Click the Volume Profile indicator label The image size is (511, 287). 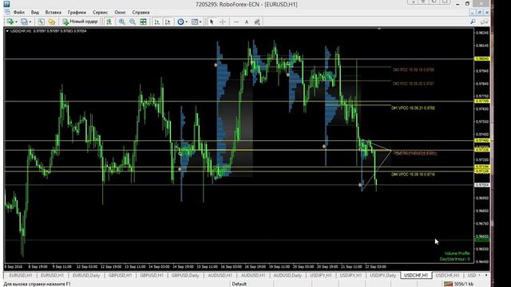pyautogui.click(x=458, y=254)
